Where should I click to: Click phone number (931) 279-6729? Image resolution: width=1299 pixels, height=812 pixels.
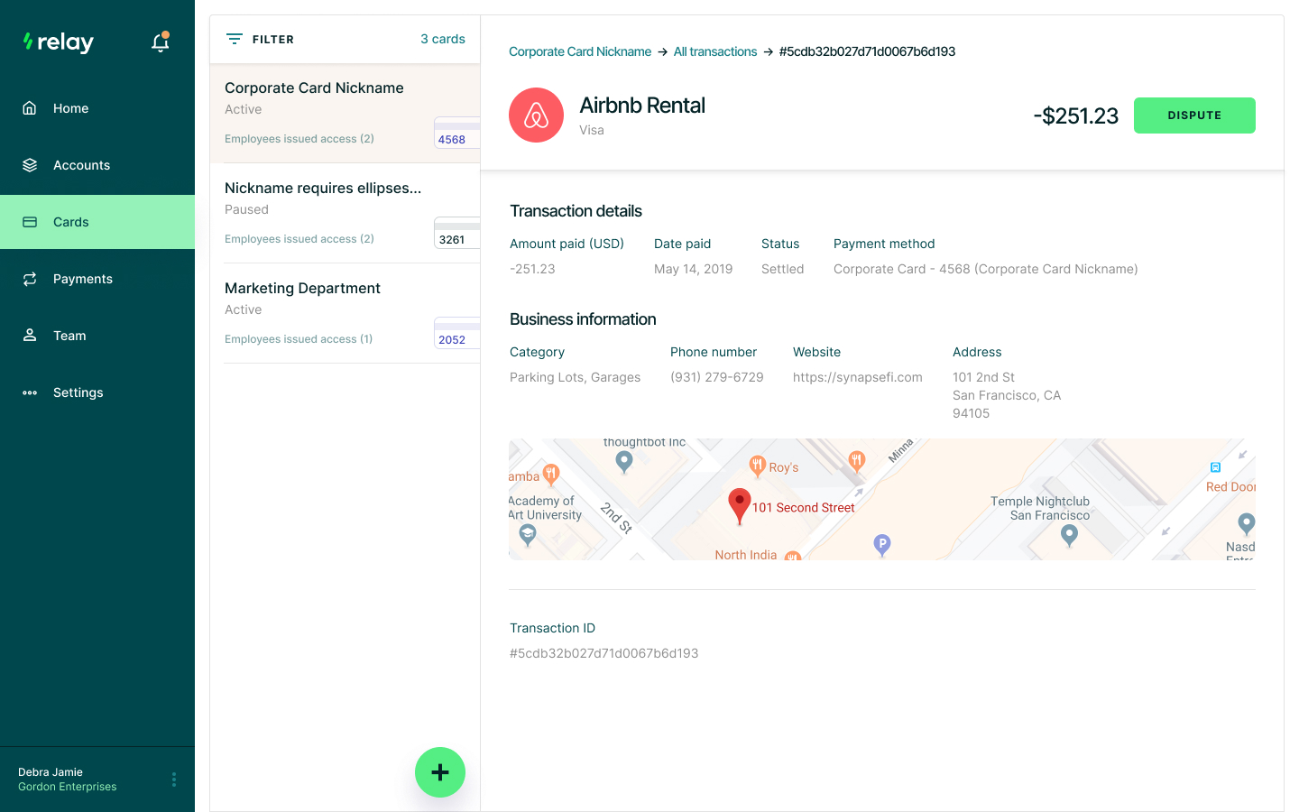(717, 377)
